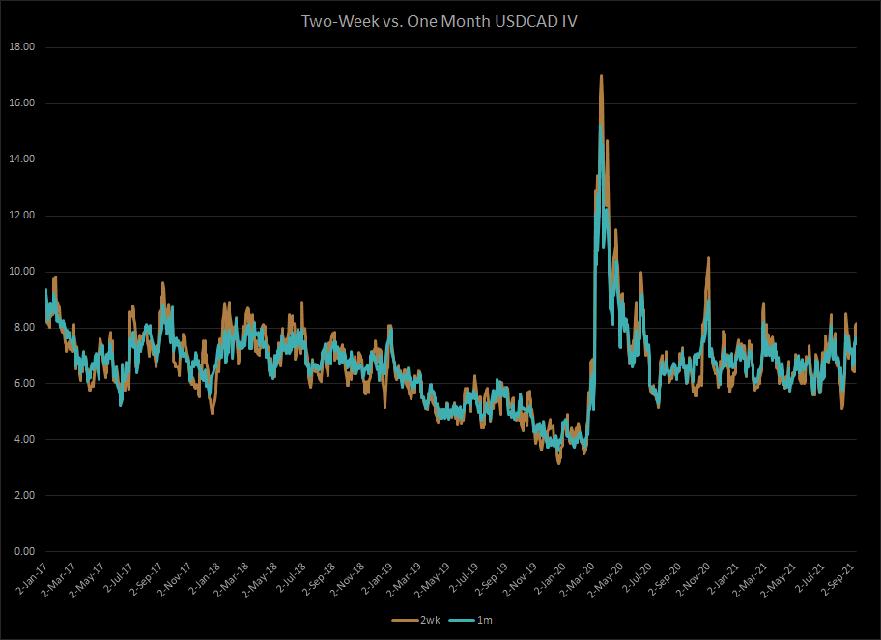The image size is (881, 640).
Task: Click the 2-Jul-19 x-axis date label
Action: pos(463,577)
